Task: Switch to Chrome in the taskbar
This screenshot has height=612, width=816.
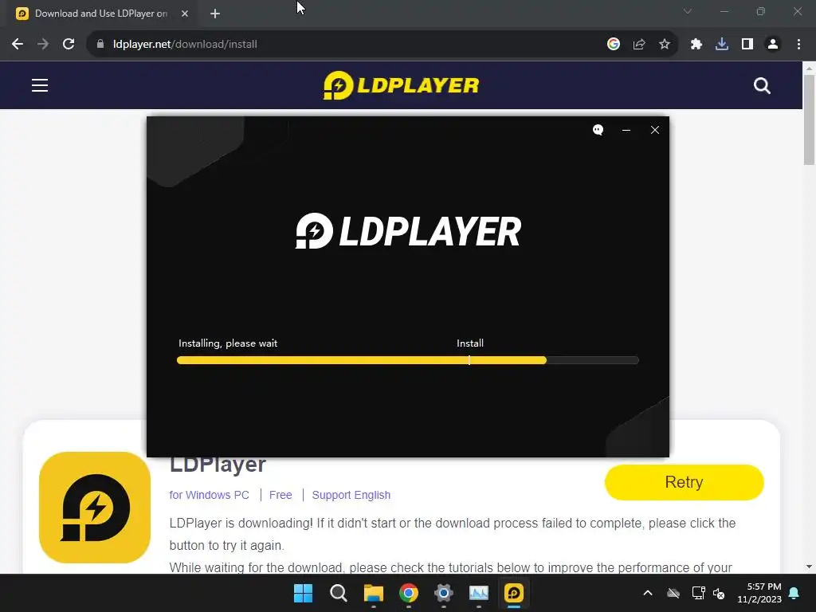Action: coord(409,593)
